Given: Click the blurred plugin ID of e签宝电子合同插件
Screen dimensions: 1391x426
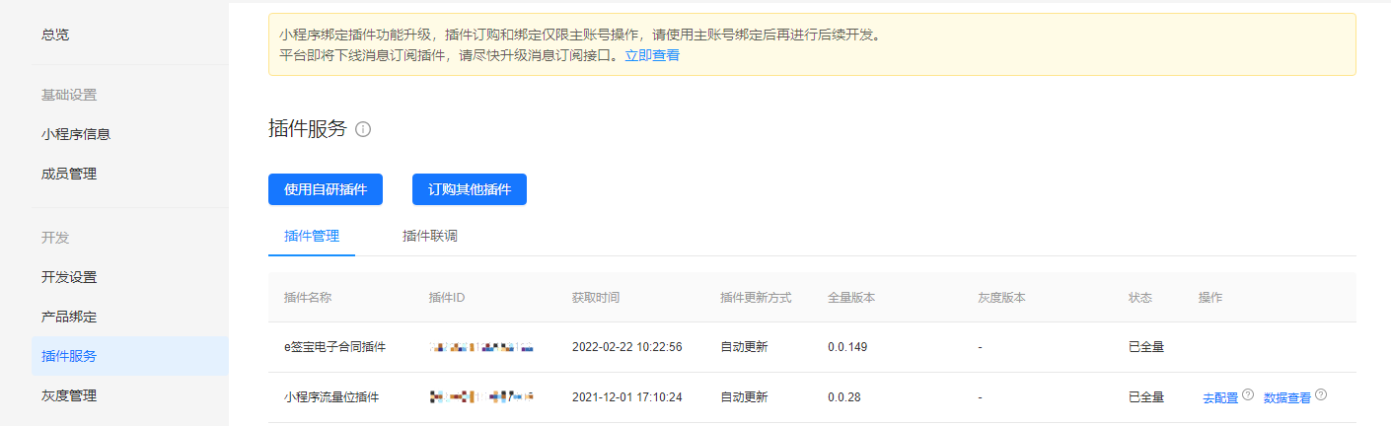Looking at the screenshot, I should tap(481, 347).
